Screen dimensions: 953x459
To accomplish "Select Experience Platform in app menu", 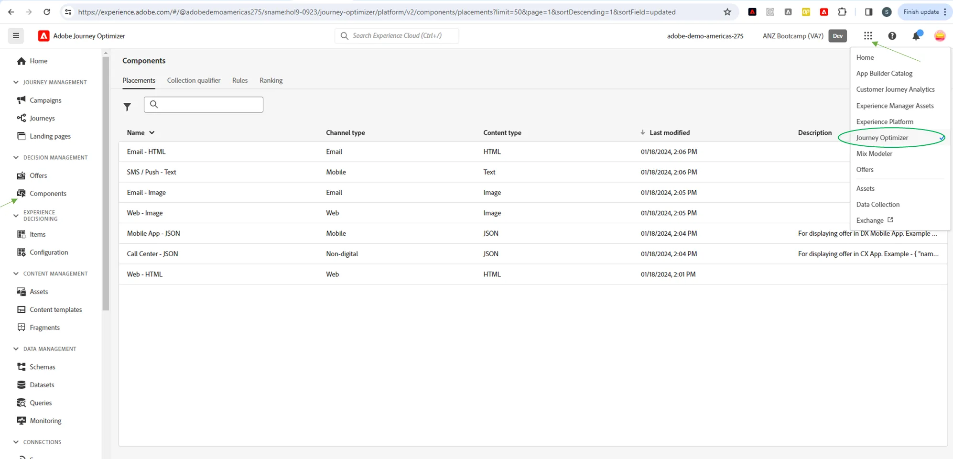I will point(885,121).
